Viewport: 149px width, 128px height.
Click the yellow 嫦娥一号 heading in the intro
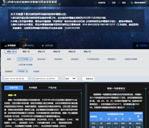[12, 95]
